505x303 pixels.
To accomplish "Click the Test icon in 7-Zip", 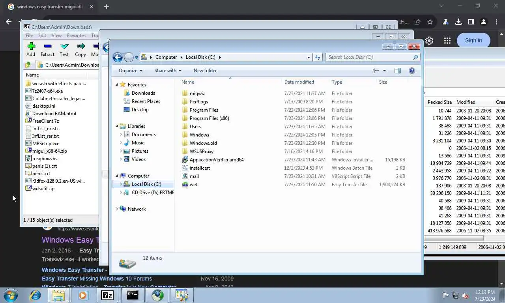I will 64,50.
